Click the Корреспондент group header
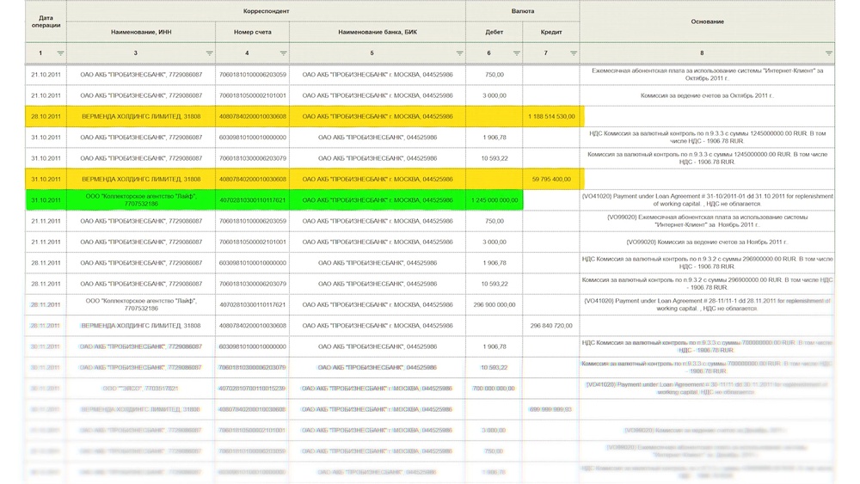860x484 pixels. coord(266,11)
